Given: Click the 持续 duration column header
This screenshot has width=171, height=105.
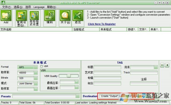Looking at the screenshot, I should click(132, 29).
